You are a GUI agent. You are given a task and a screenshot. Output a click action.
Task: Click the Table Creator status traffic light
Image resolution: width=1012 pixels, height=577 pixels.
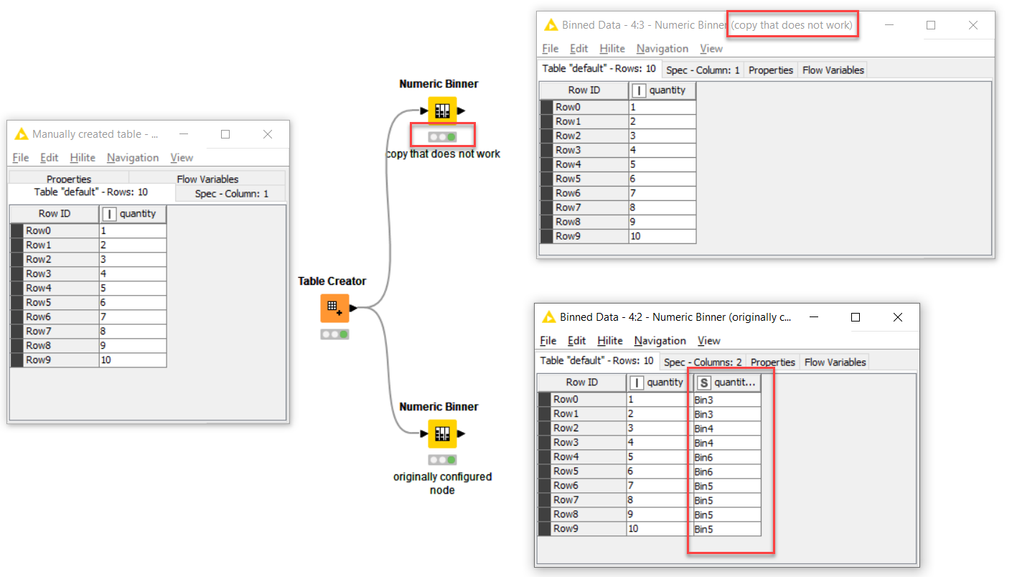334,334
